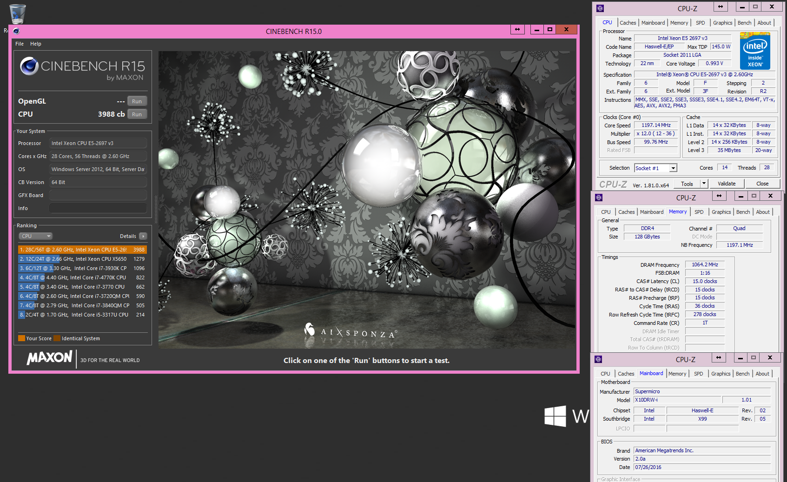The image size is (787, 482).
Task: Click the BIOS date 07/26/2016 field
Action: click(x=702, y=467)
